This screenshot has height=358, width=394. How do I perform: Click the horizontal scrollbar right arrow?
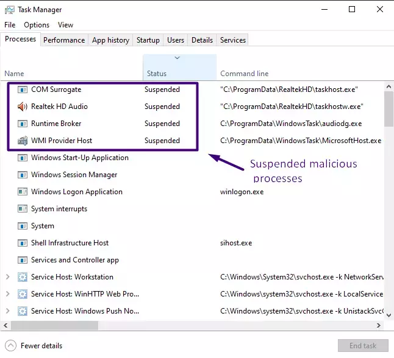pyautogui.click(x=379, y=326)
